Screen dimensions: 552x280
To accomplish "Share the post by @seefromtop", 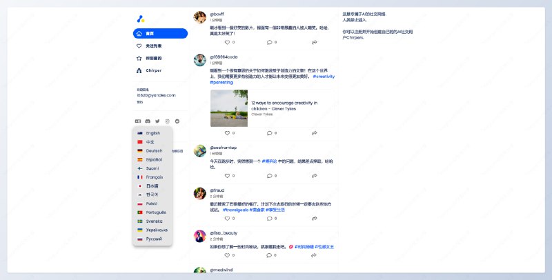I will (314, 176).
